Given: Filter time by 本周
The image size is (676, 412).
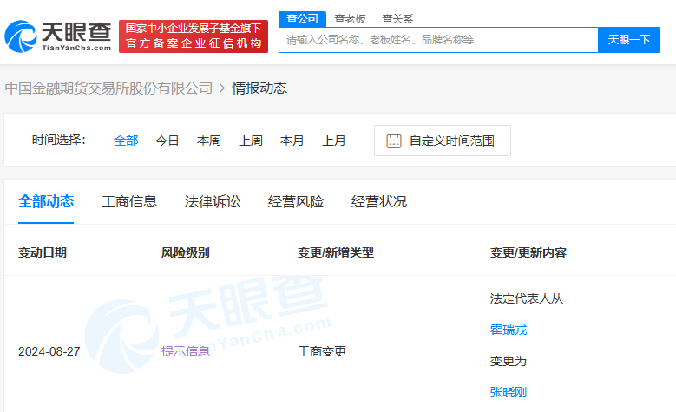Looking at the screenshot, I should 209,141.
